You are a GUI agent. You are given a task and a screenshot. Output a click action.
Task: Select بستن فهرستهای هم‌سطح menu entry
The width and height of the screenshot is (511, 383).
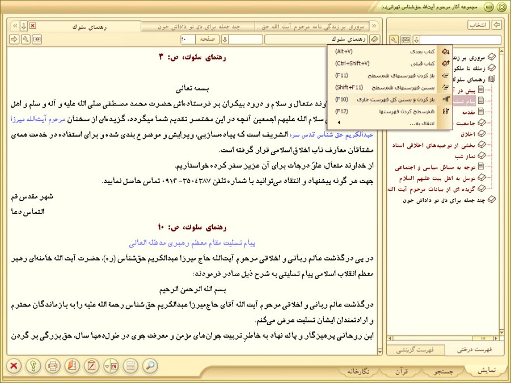[x=384, y=88]
